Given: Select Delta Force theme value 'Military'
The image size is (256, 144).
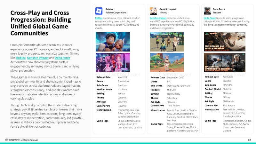Looking at the screenshot, I should pyautogui.click(x=227, y=97).
